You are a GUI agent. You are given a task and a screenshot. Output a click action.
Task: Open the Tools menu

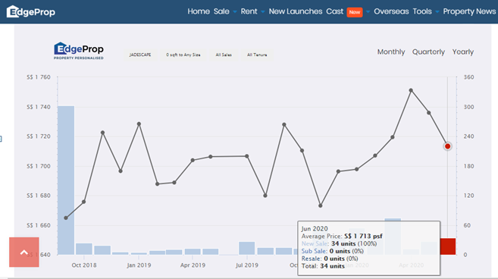pos(422,11)
